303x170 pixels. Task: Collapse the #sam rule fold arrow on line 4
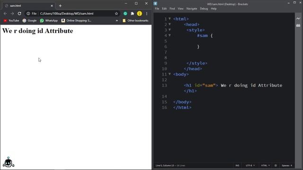169,35
